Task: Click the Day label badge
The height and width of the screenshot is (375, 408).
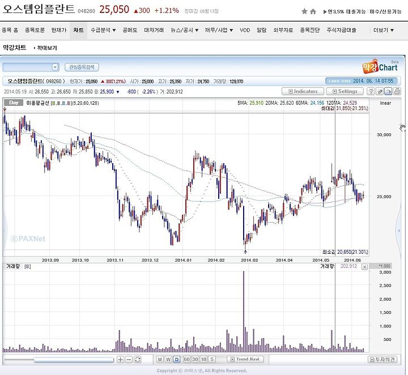Action: click(x=14, y=103)
